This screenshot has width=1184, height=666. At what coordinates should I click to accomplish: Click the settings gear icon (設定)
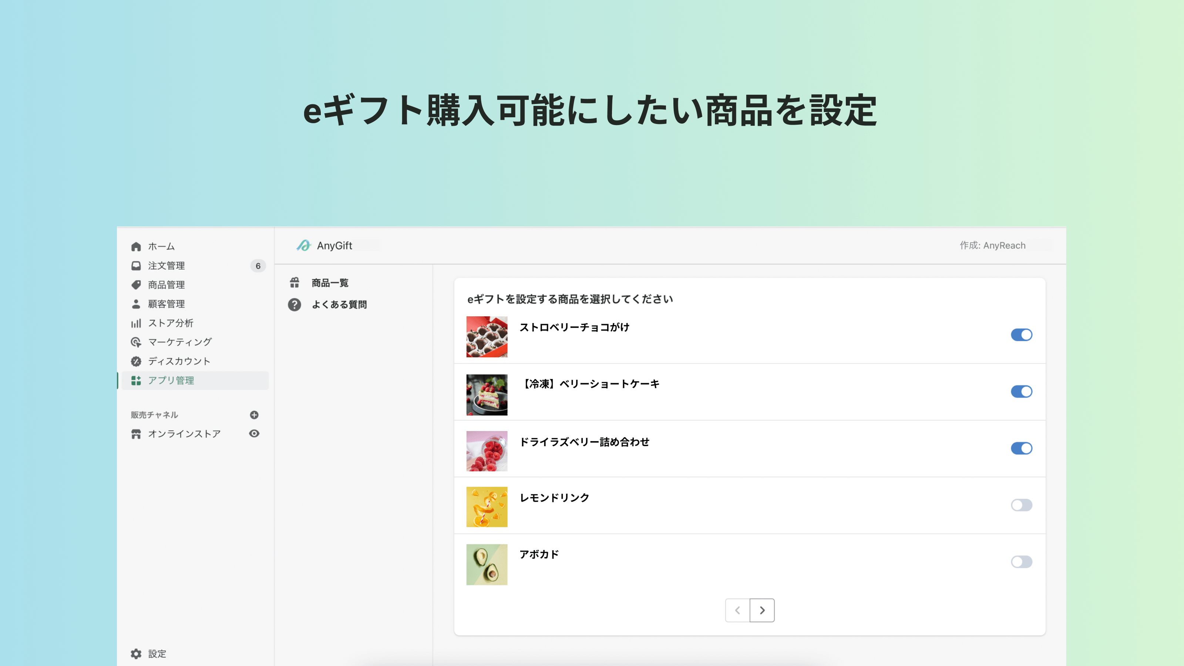[x=136, y=653]
